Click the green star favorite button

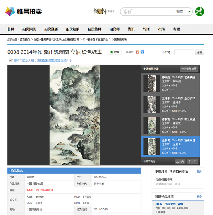[x=115, y=52]
